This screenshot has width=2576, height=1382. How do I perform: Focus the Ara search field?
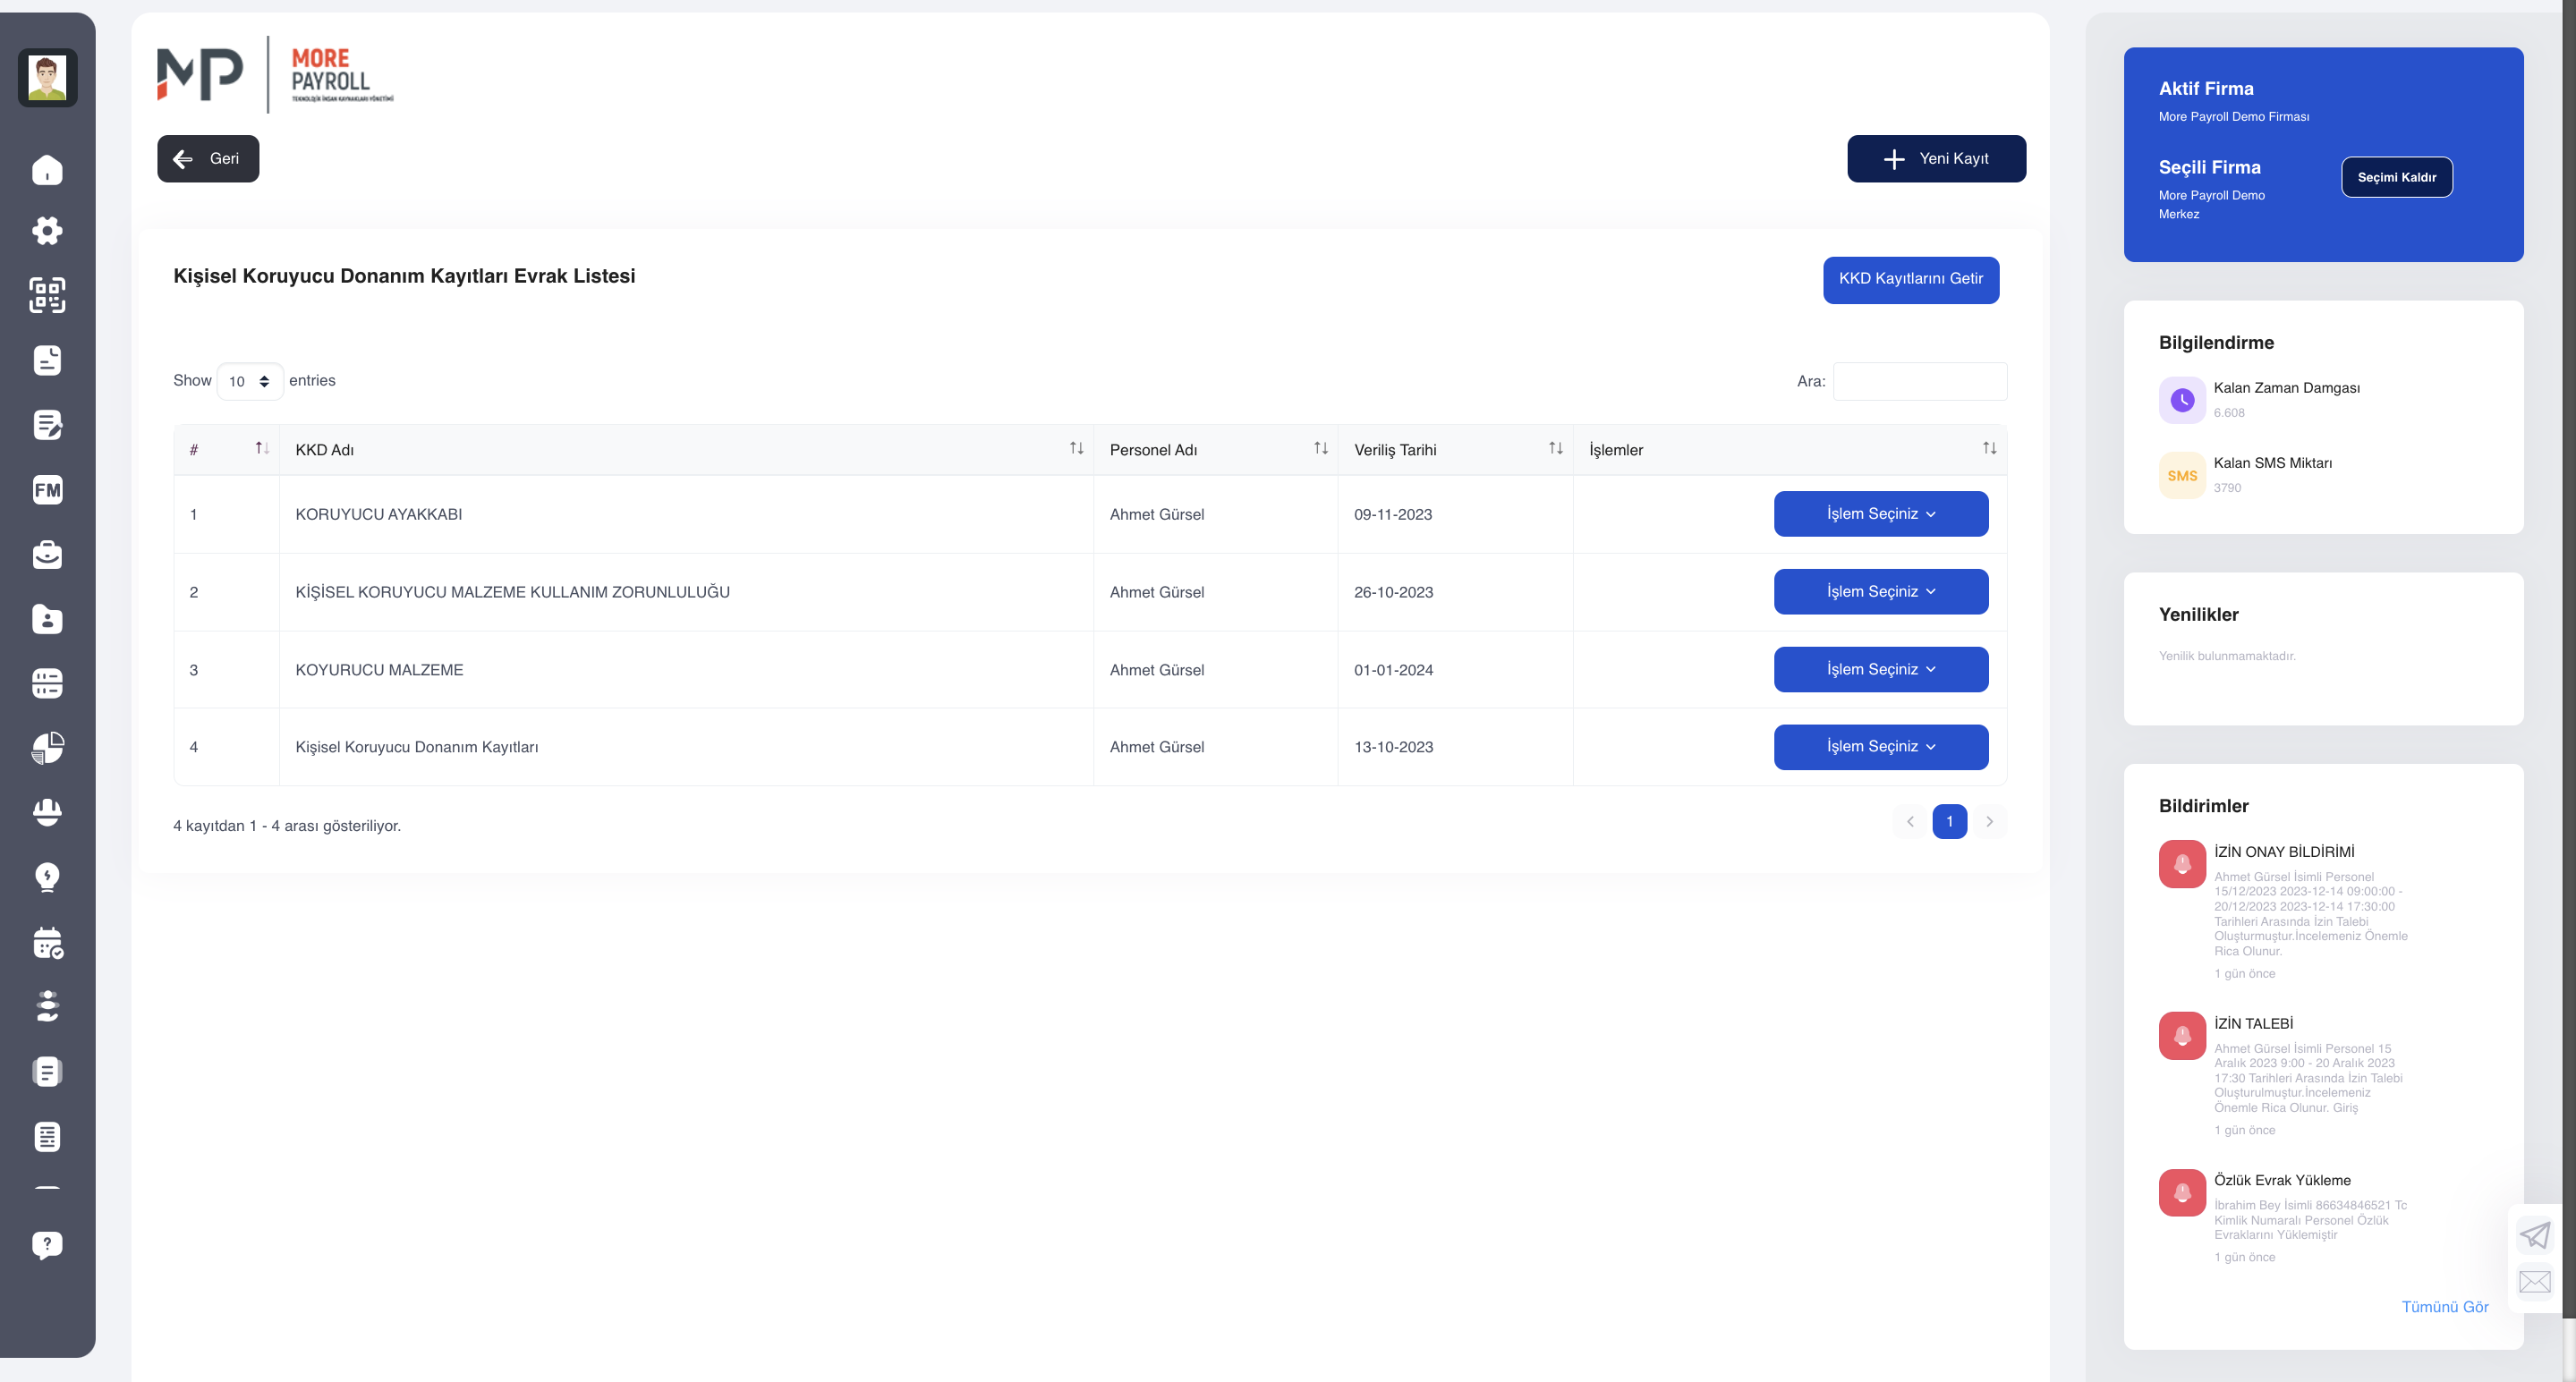(x=1919, y=381)
